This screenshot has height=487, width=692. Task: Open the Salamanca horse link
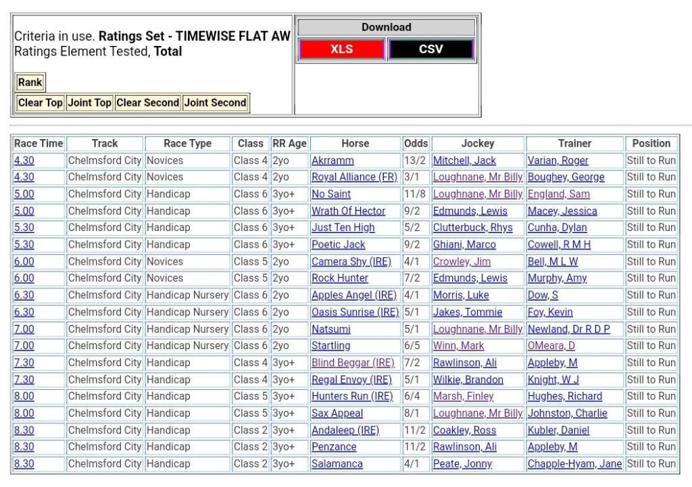(x=337, y=464)
